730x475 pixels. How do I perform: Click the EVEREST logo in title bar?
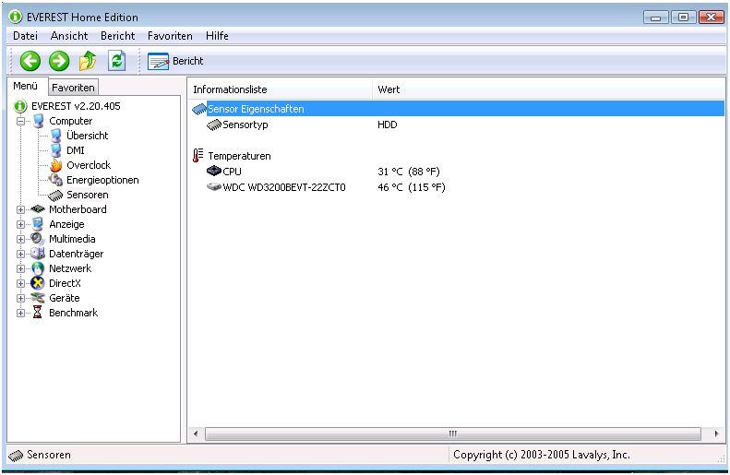16,17
